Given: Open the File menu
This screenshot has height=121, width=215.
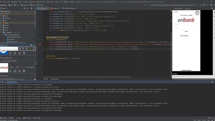Looking at the screenshot, I should (1, 2).
